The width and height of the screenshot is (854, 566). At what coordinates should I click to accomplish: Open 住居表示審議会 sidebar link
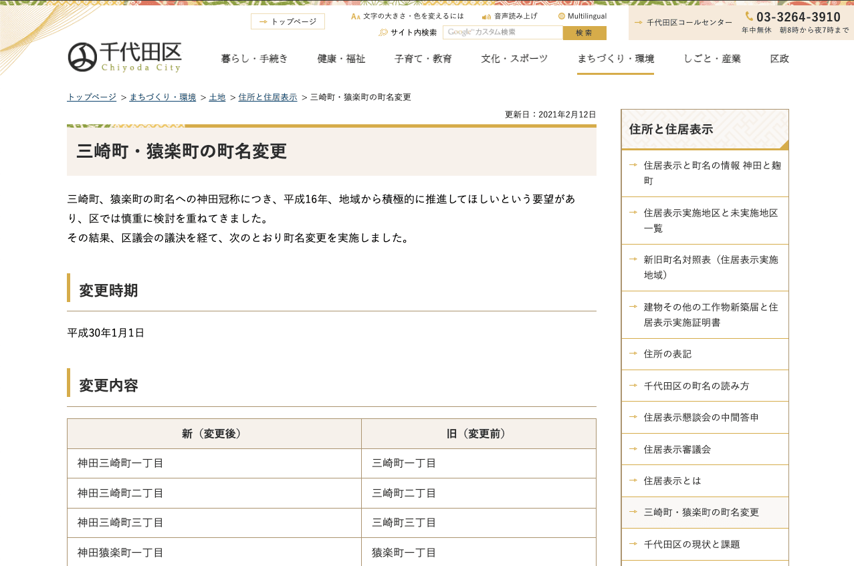point(677,449)
